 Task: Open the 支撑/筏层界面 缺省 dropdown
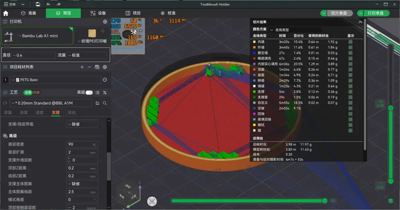tap(82, 124)
